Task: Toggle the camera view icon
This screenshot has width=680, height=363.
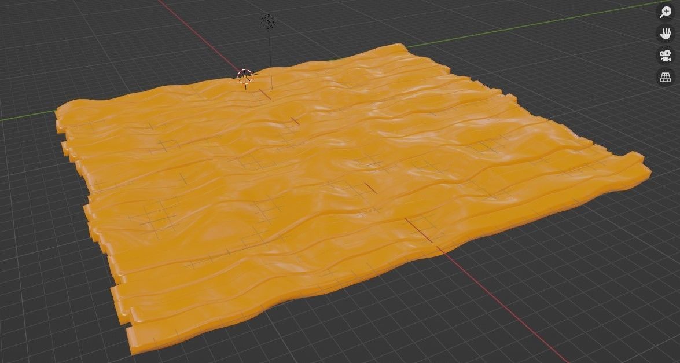Action: pyautogui.click(x=666, y=56)
